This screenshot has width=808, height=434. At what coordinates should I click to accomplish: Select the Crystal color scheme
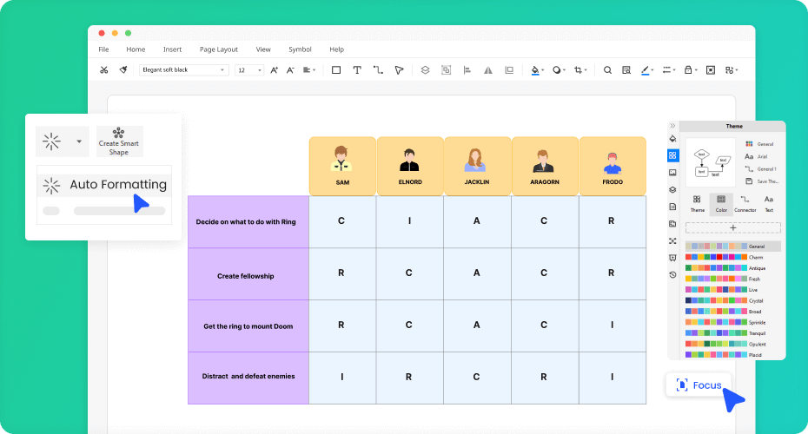point(725,300)
